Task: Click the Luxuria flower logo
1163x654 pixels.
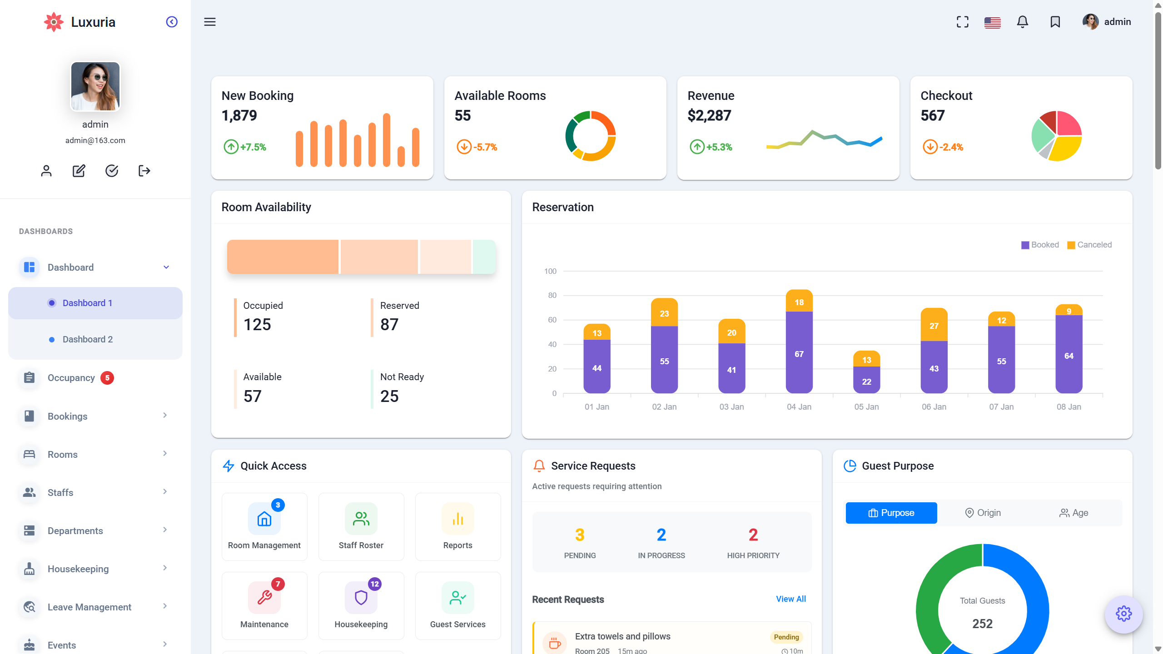Action: coord(54,22)
